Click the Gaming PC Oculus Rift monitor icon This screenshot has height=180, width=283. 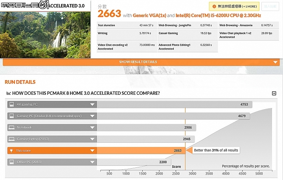[x=12, y=116]
